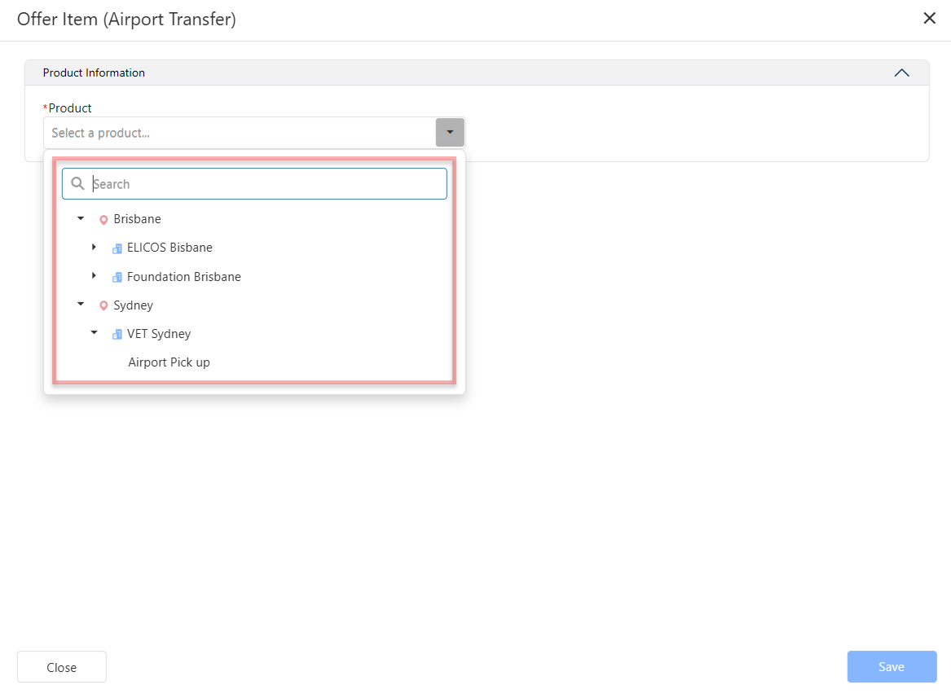The width and height of the screenshot is (951, 698).
Task: Toggle the Product dropdown arrow button
Action: [x=450, y=133]
